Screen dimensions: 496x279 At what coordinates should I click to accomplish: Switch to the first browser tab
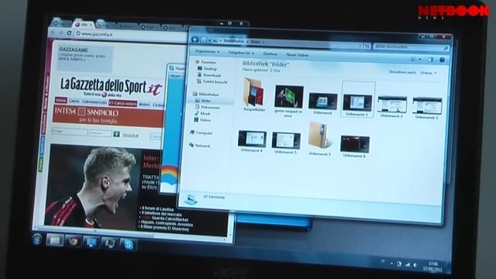click(60, 23)
